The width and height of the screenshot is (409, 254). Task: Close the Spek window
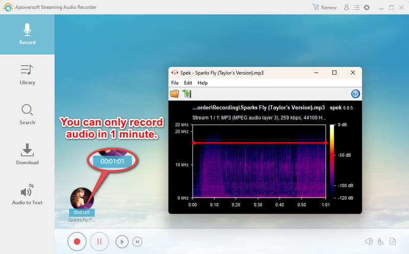(353, 73)
